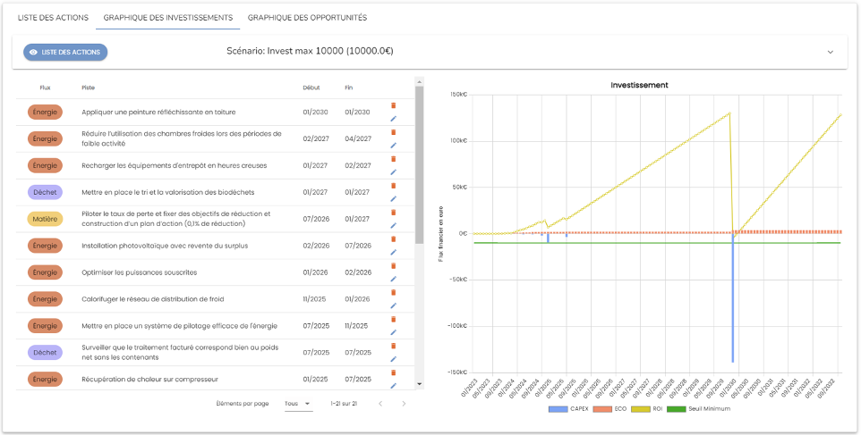Delete the 'Appliquer une peinture réfléchissante' action

pos(393,105)
